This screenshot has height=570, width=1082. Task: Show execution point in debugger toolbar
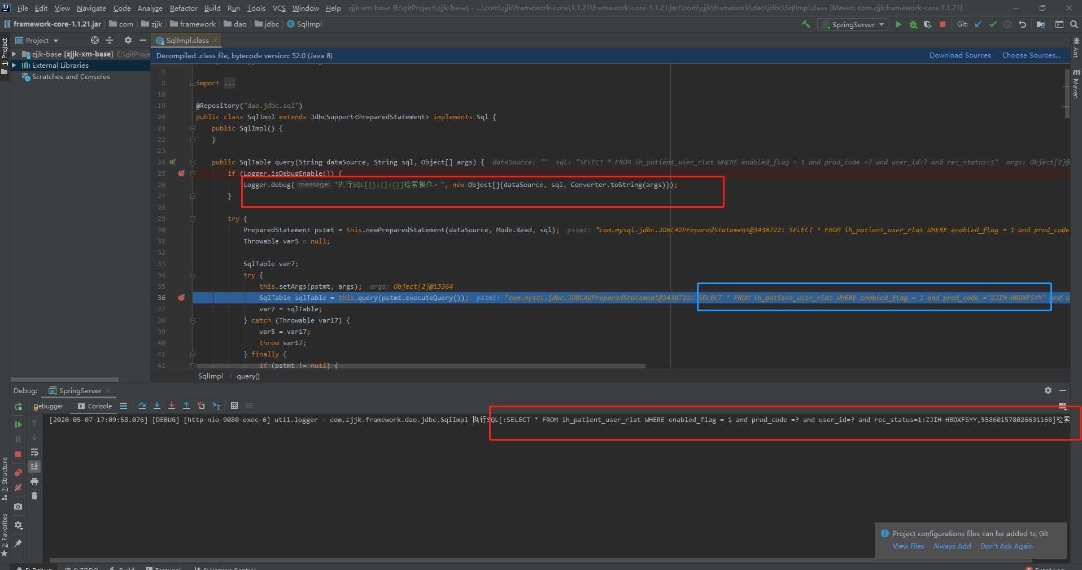point(124,406)
